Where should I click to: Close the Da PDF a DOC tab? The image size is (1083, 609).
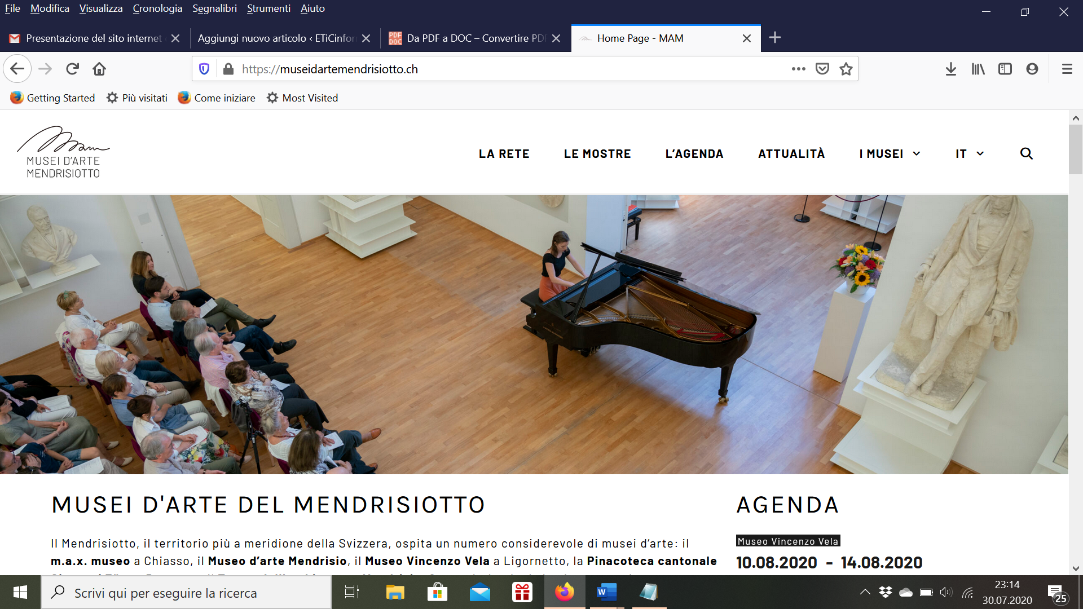click(x=556, y=38)
